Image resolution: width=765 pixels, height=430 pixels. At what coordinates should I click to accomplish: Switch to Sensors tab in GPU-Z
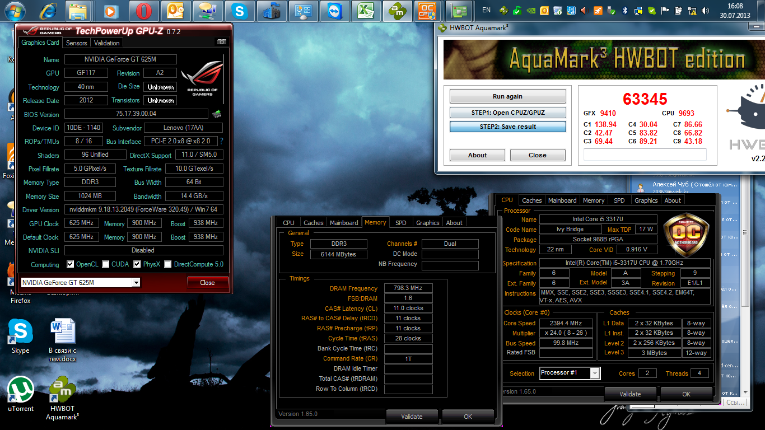point(77,43)
